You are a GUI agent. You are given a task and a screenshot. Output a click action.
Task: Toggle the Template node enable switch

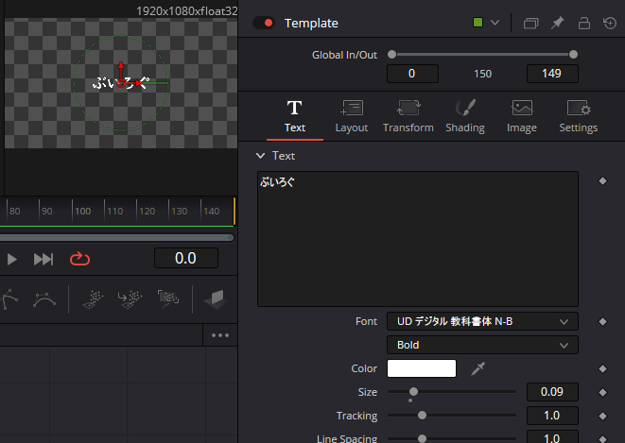(264, 23)
